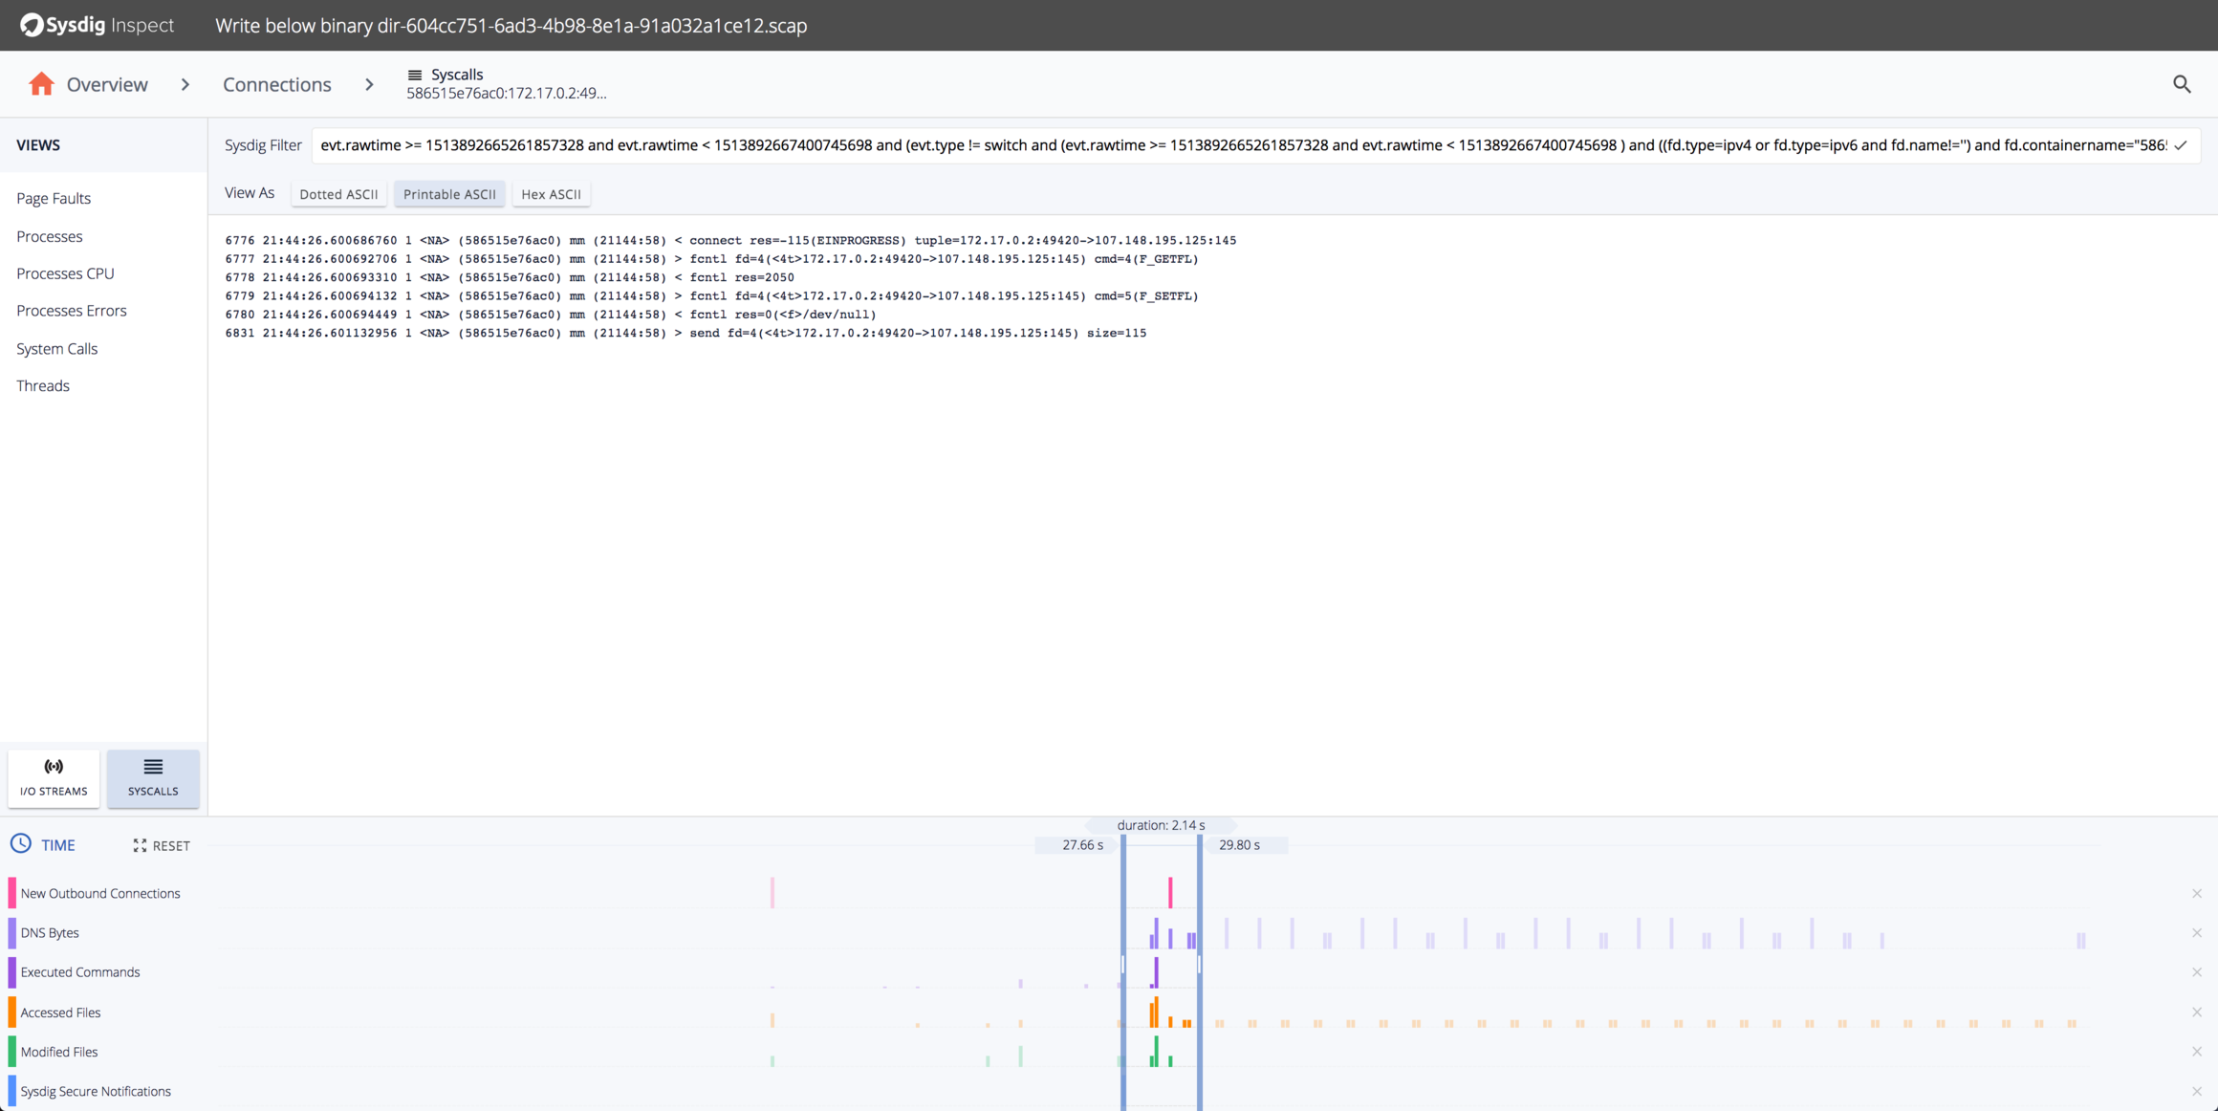Viewport: 2218px width, 1111px height.
Task: Click Syscalls breadcrumb with container address
Action: click(x=507, y=84)
